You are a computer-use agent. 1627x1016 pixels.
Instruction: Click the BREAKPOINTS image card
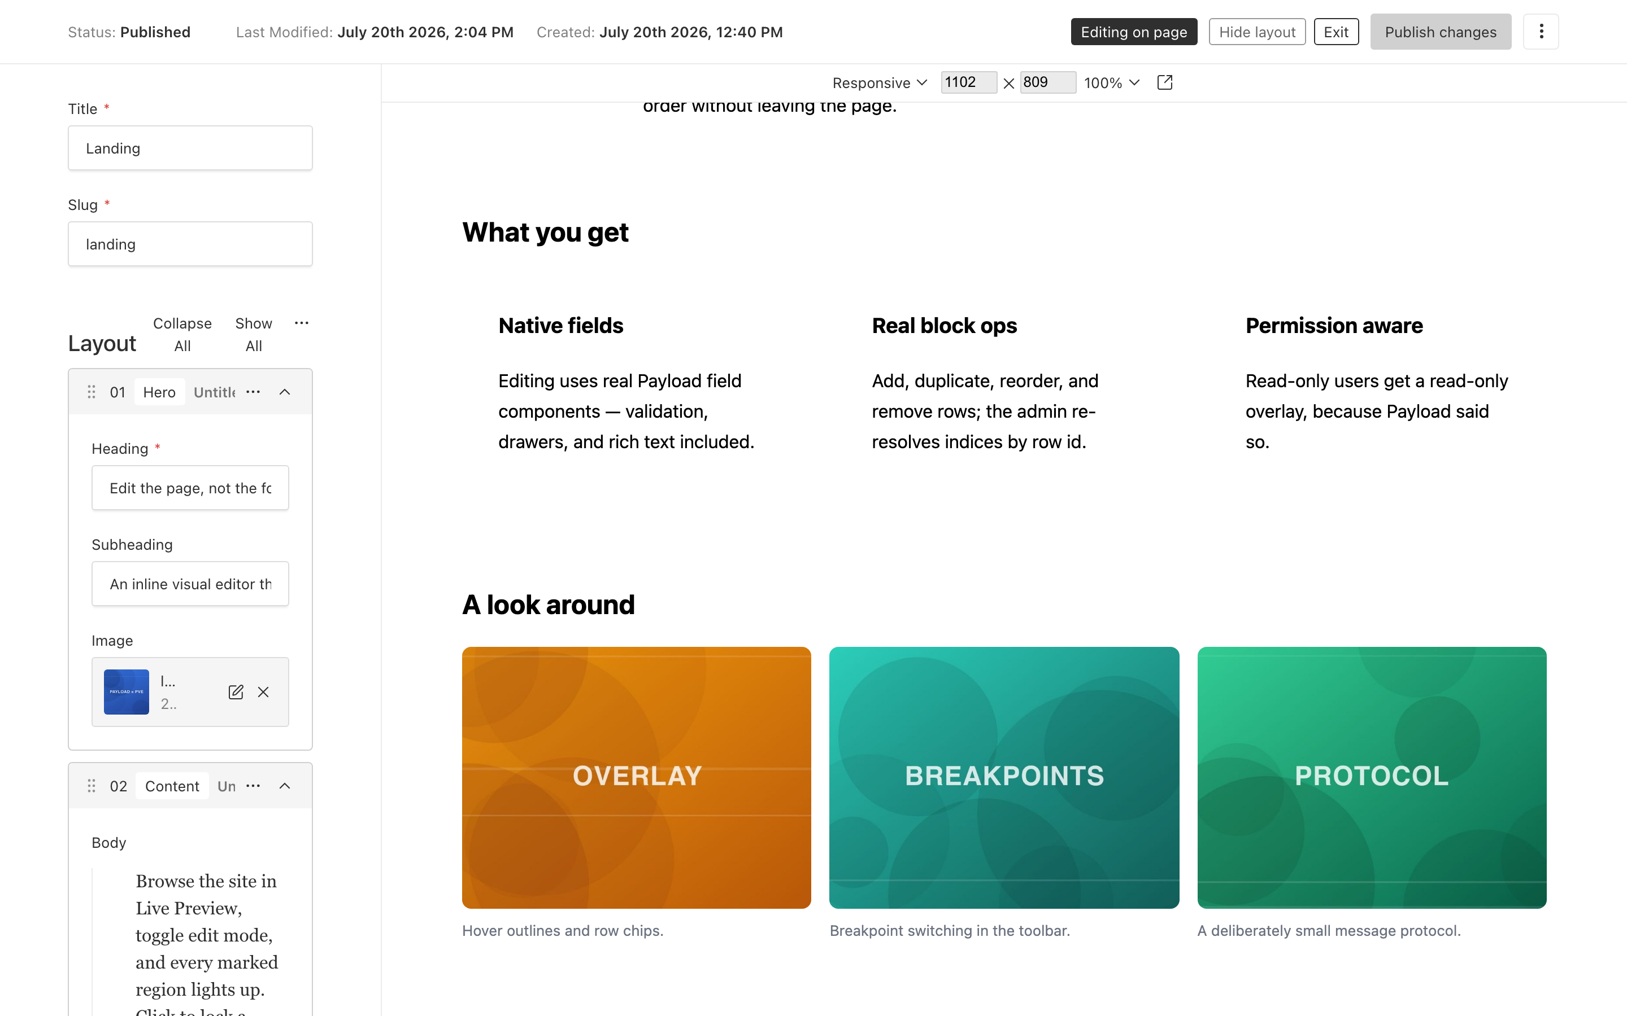click(x=1004, y=777)
